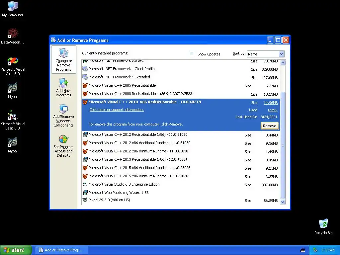The width and height of the screenshot is (340, 255).
Task: Open Set Program Access and Defaults
Action: point(63,146)
